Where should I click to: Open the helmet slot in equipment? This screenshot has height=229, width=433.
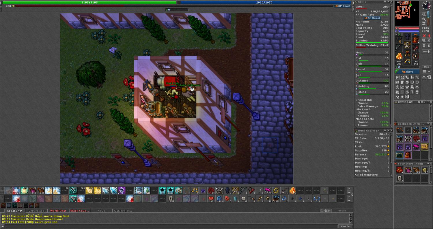407,37
